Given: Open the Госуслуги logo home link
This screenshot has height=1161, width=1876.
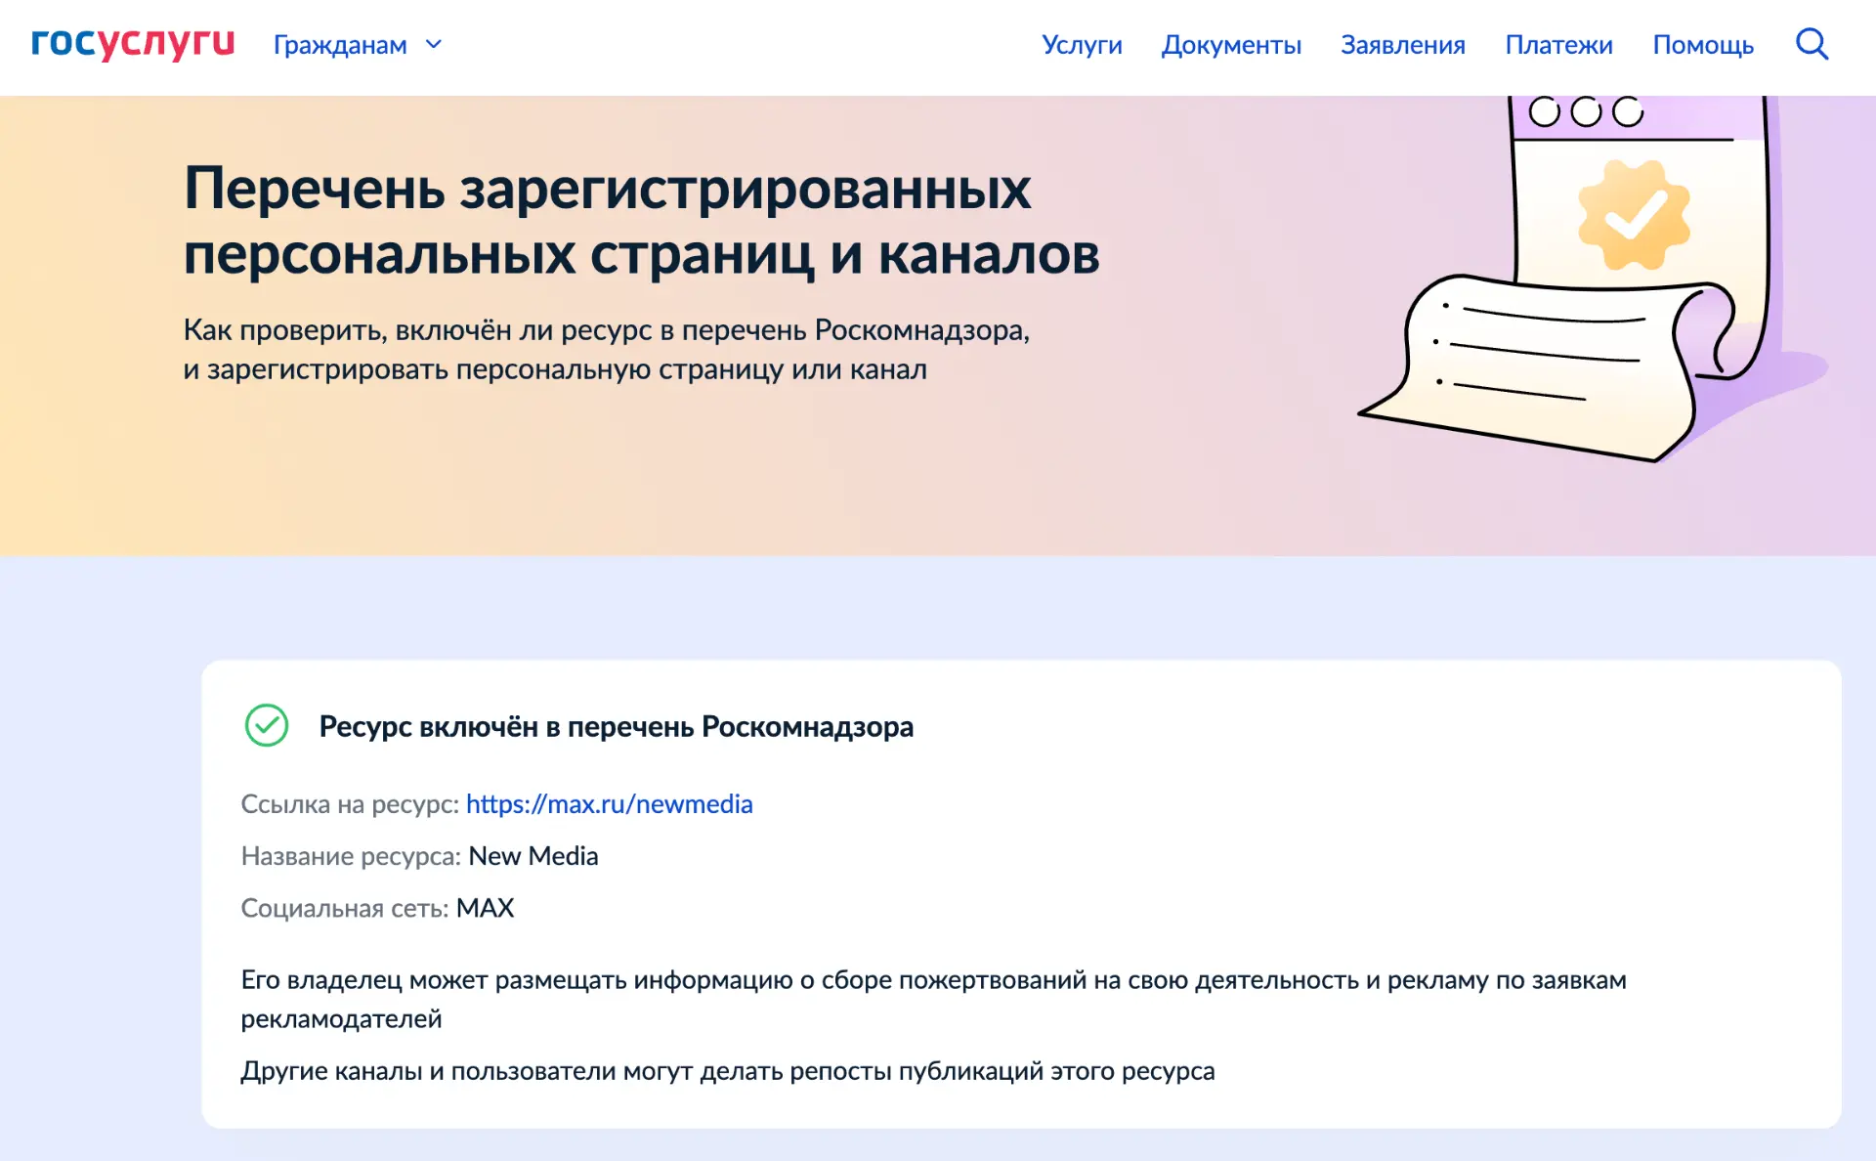Looking at the screenshot, I should 133,44.
